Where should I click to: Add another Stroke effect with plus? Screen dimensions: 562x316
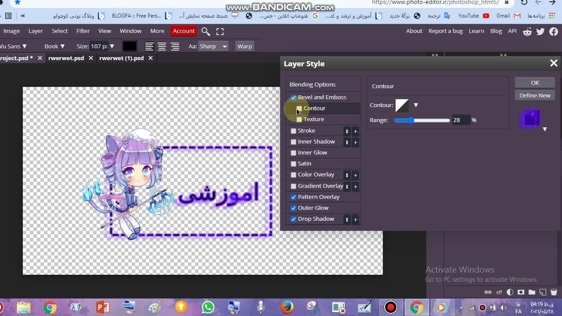(x=355, y=131)
